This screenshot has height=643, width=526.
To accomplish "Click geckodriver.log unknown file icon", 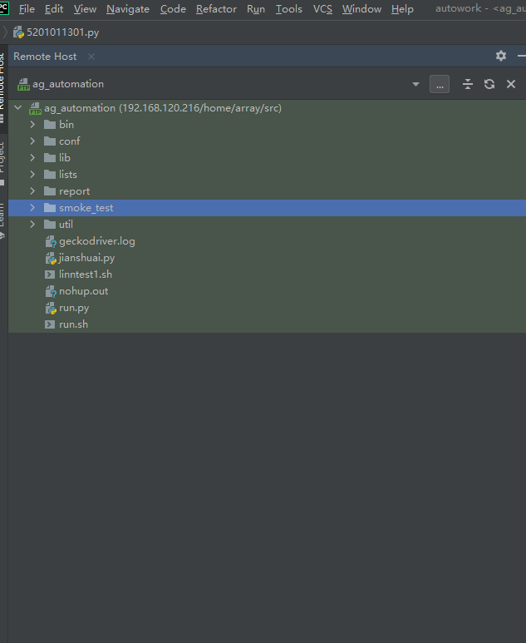I will [51, 241].
